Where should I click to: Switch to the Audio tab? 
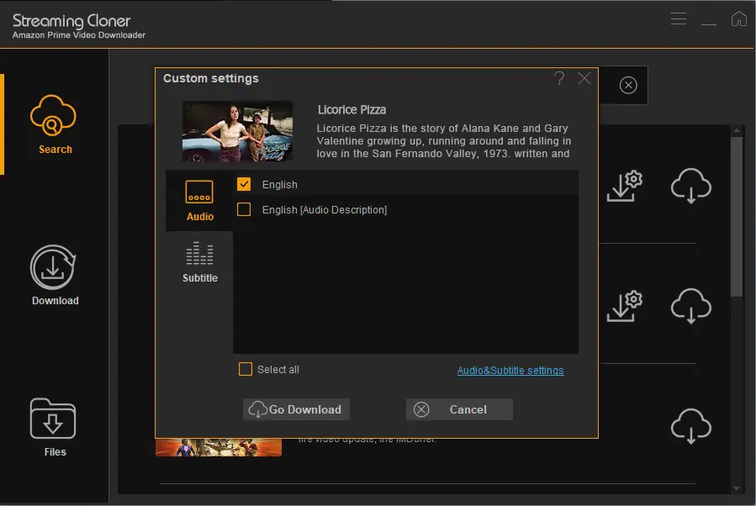click(199, 201)
